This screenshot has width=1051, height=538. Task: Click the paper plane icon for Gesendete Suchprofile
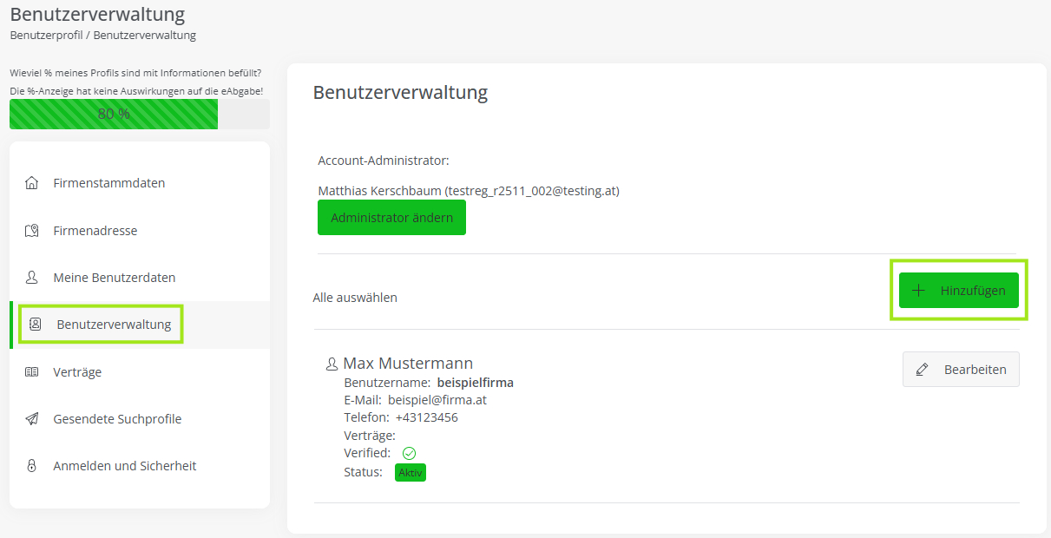pyautogui.click(x=32, y=419)
